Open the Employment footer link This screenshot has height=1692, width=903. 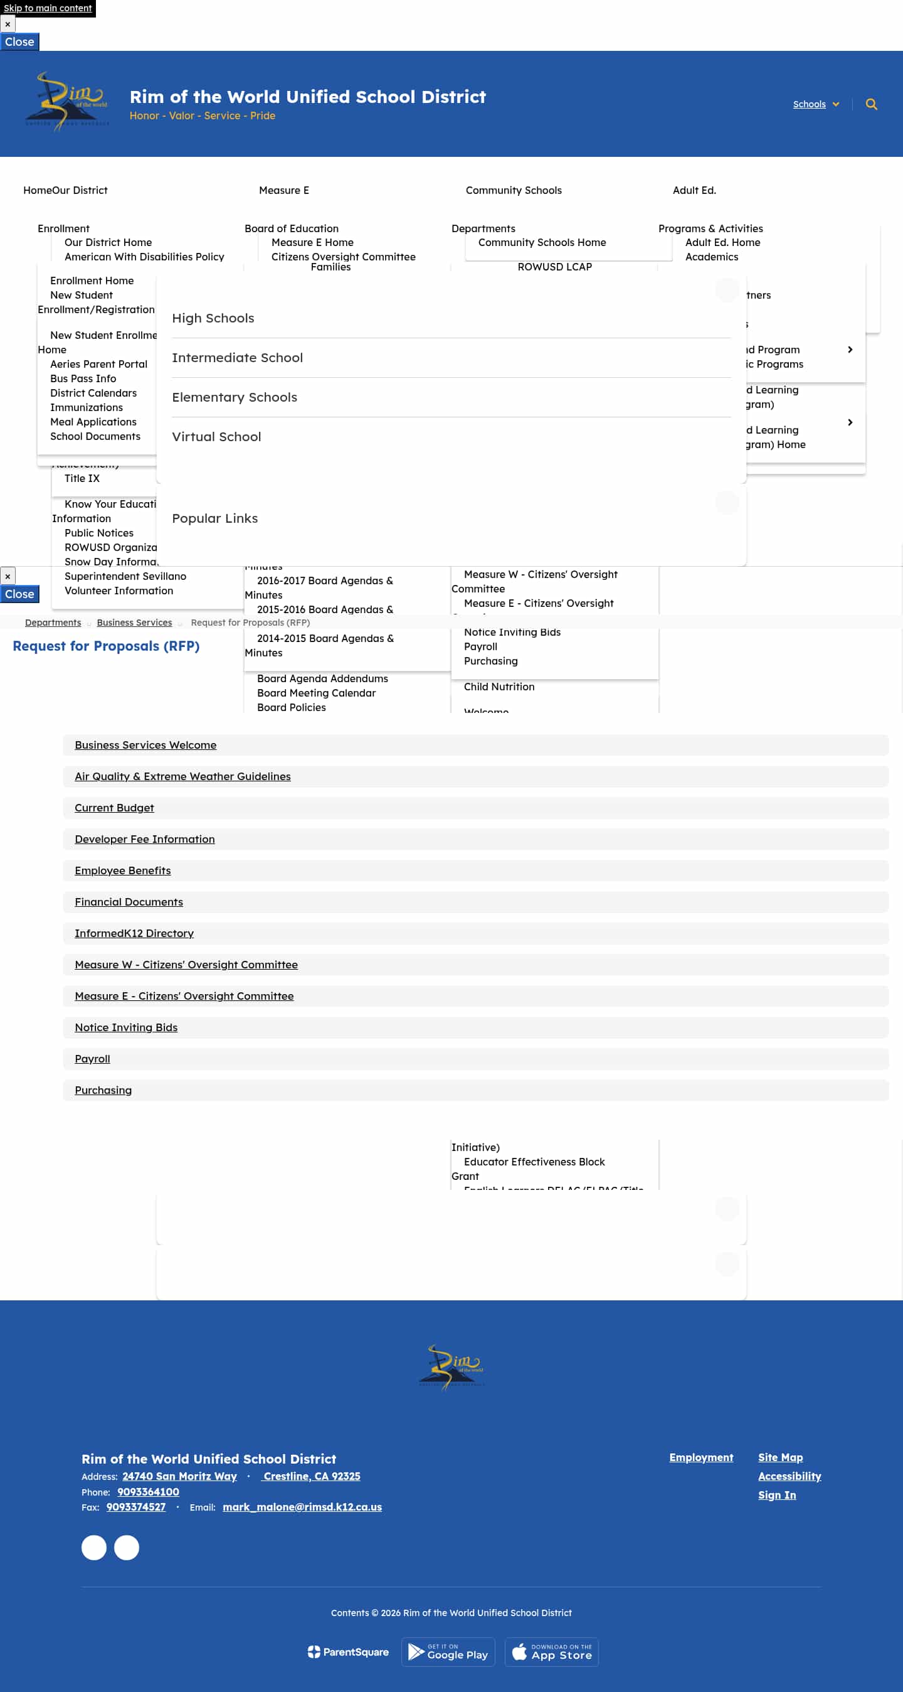(x=701, y=1457)
